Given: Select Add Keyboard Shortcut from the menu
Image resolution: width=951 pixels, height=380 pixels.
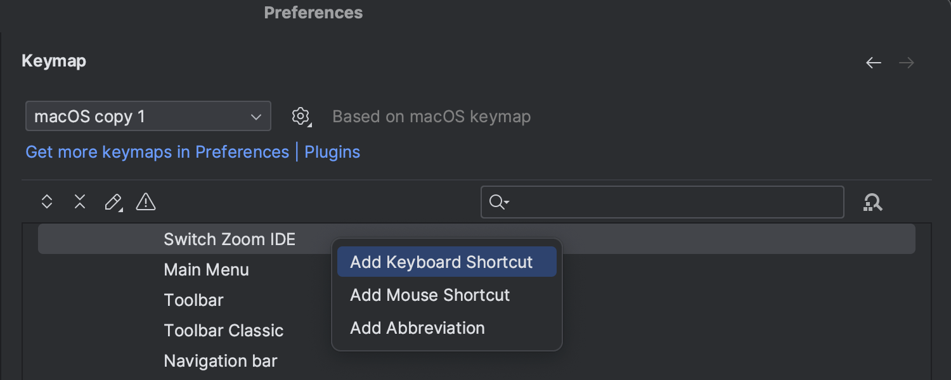Looking at the screenshot, I should (x=446, y=262).
